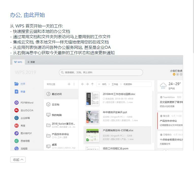Click the WPS 2019 logo text
194x170 pixels.
[25, 72]
